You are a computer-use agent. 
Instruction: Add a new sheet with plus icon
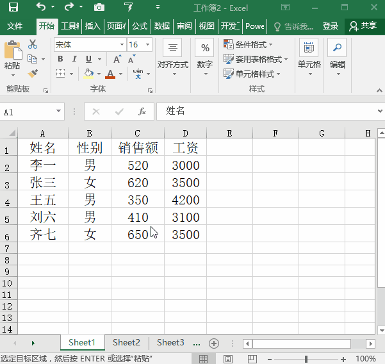pyautogui.click(x=215, y=343)
